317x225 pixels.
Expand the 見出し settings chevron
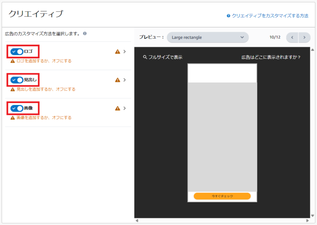tap(125, 80)
